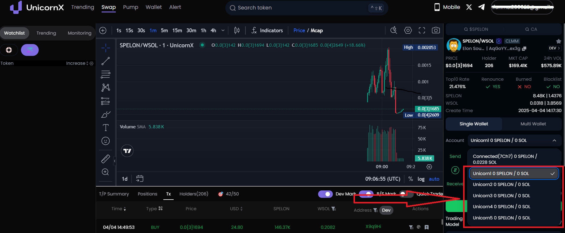Screen dimensions: 565x233
Task: Select the Solana chain filter icon
Action: coord(30,50)
